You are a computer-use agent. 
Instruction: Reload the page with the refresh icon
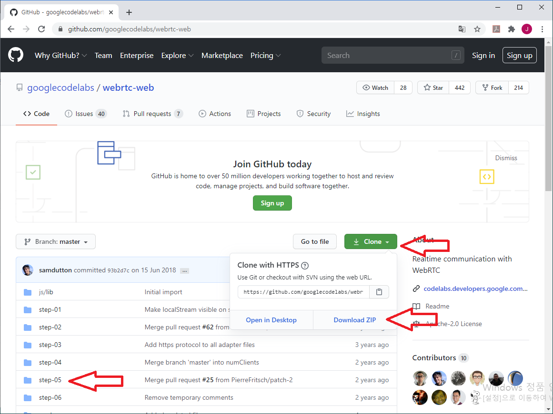[x=41, y=29]
